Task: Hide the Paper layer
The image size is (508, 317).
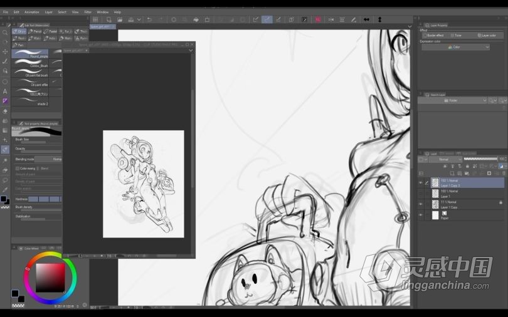Action: pos(421,215)
